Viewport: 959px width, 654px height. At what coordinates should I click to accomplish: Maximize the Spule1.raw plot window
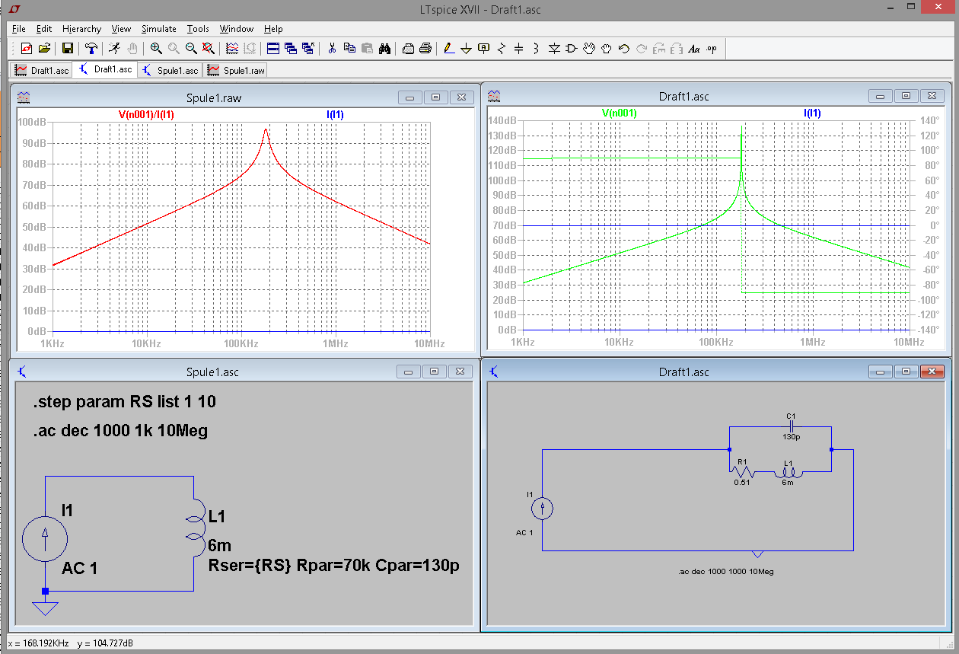click(x=435, y=97)
